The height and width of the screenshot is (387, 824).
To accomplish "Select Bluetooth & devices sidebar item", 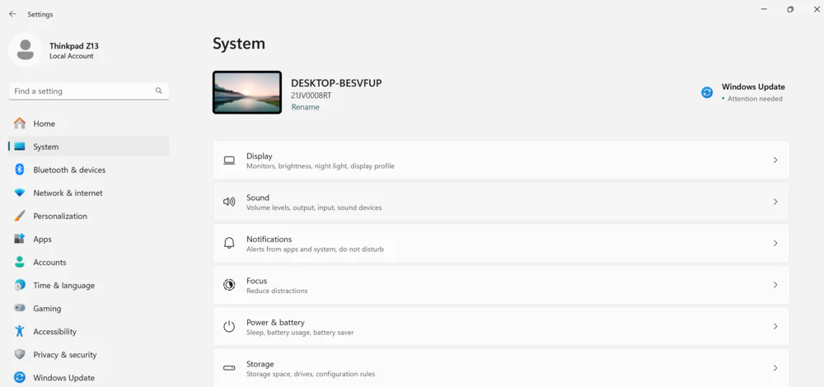I will pos(89,170).
